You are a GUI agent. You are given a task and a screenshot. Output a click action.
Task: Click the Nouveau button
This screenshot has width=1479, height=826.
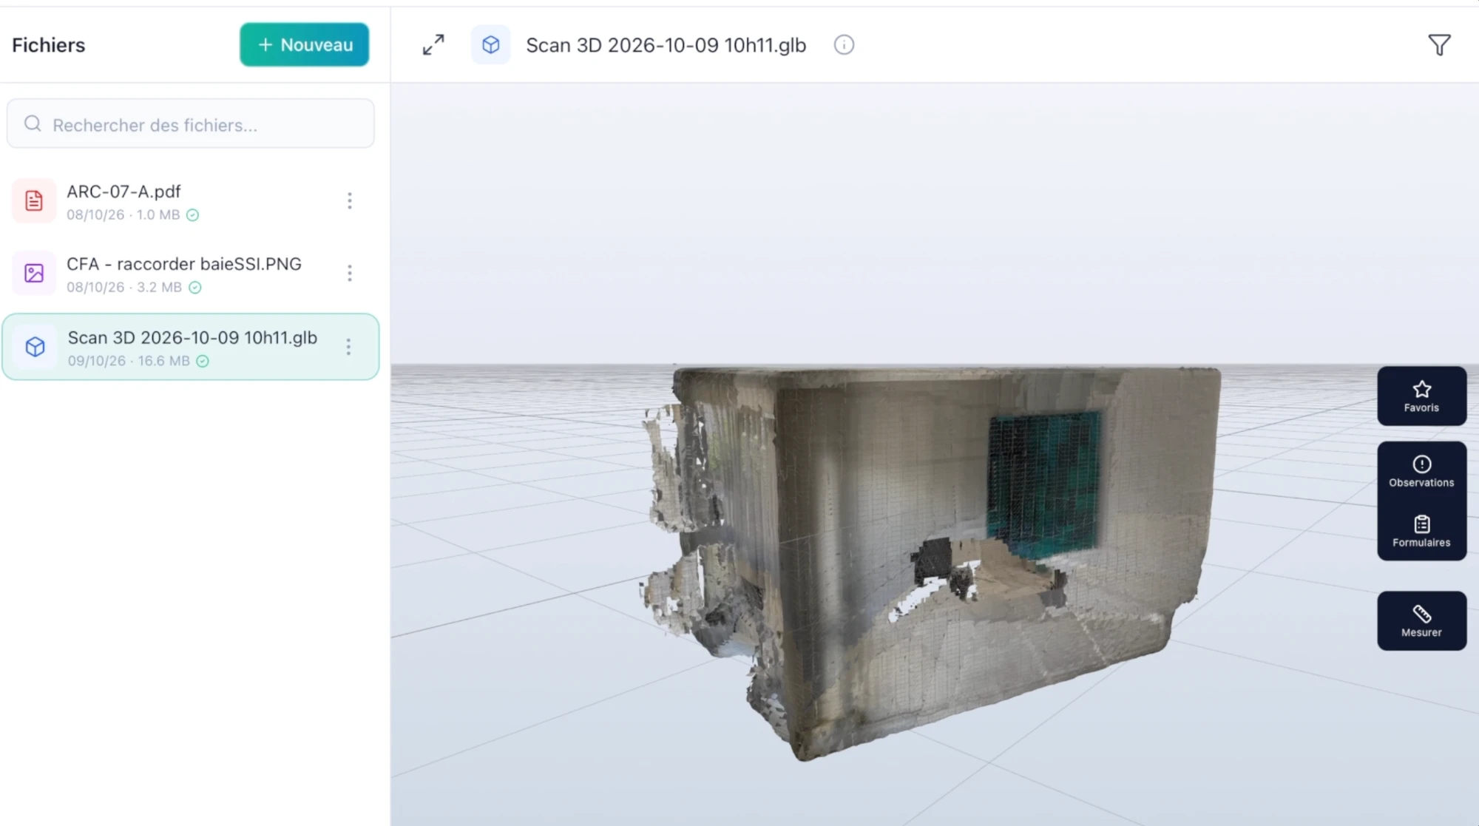coord(304,44)
